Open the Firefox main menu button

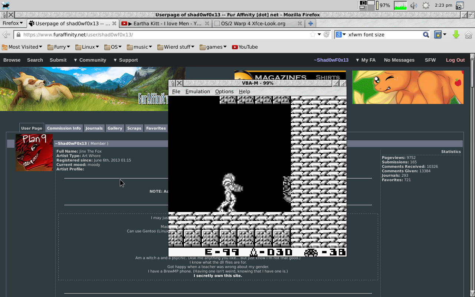tap(13, 23)
